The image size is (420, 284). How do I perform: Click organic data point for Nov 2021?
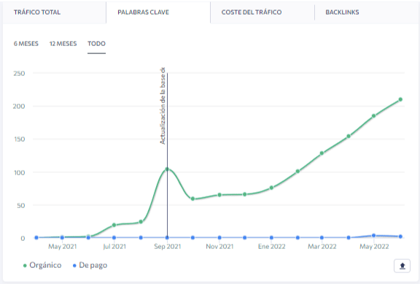point(219,195)
